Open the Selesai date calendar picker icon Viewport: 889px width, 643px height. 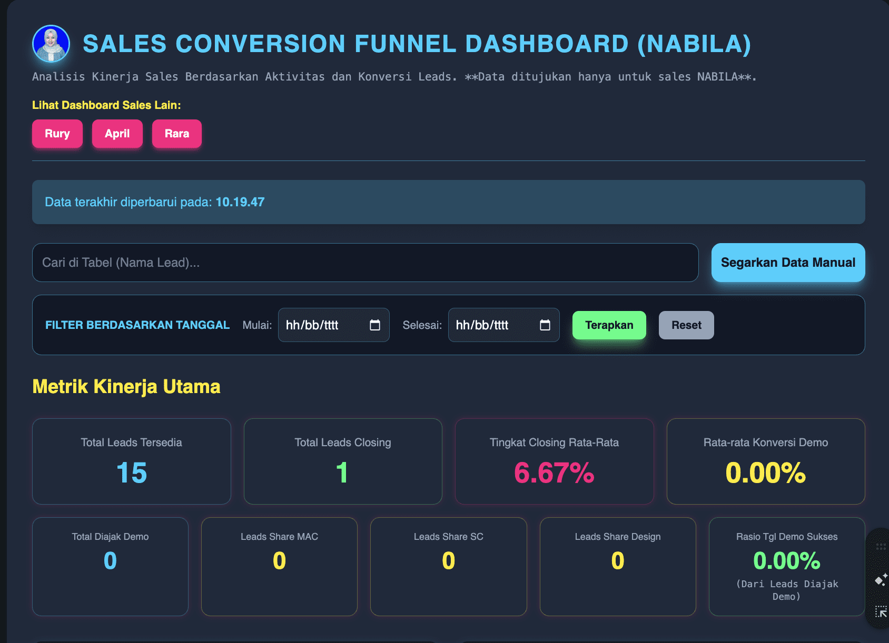pos(545,325)
